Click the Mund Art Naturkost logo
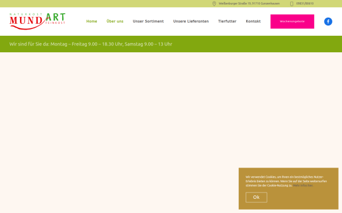The width and height of the screenshot is (342, 213). [37, 22]
